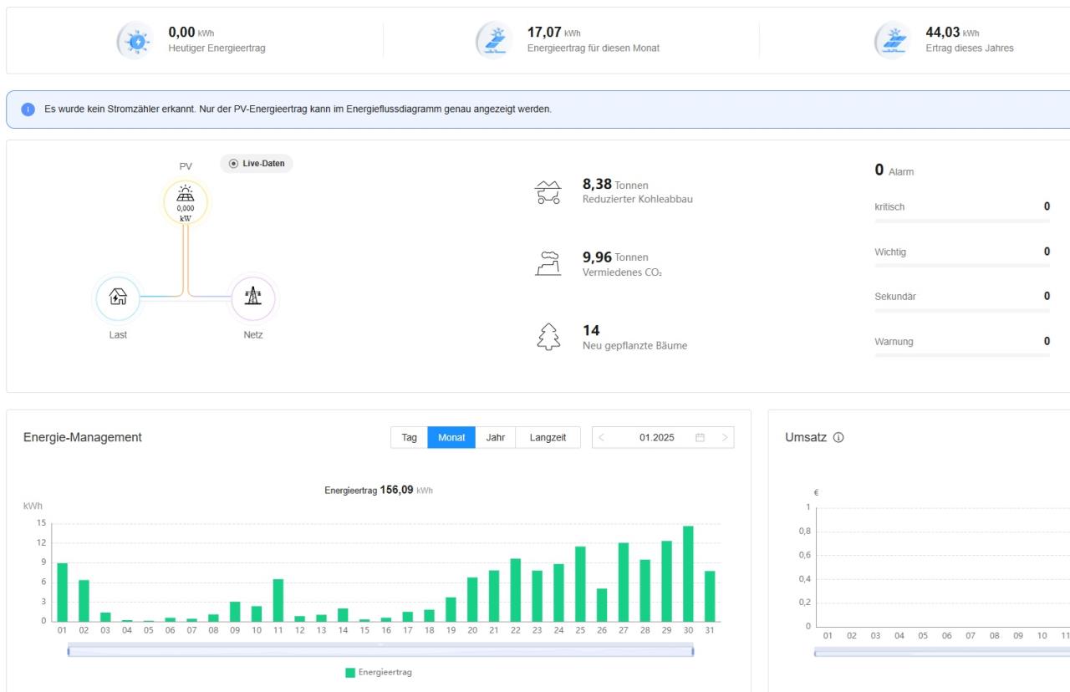Switch to the Jahr view tab
This screenshot has height=692, width=1070.
[x=495, y=438]
